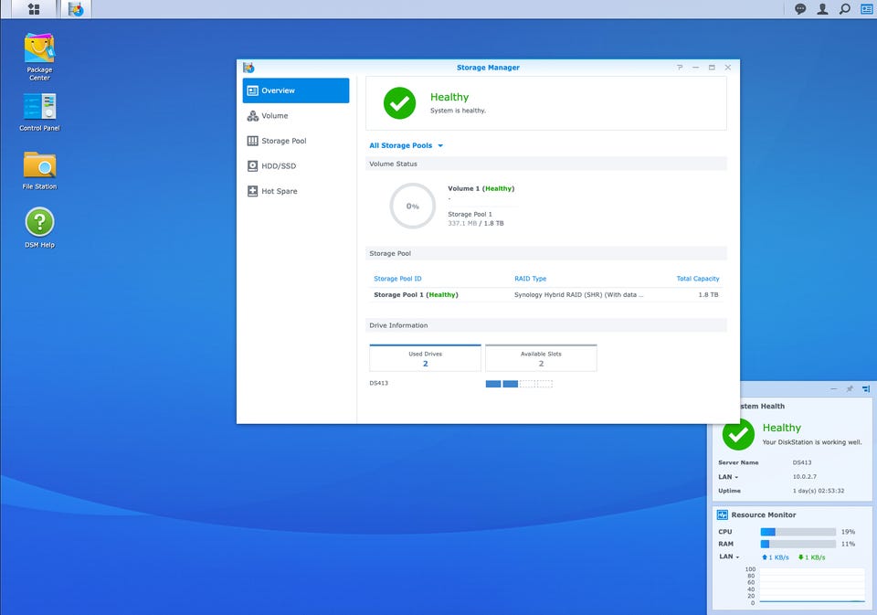The width and height of the screenshot is (877, 615).
Task: Click the CPU usage bar
Action: [798, 532]
